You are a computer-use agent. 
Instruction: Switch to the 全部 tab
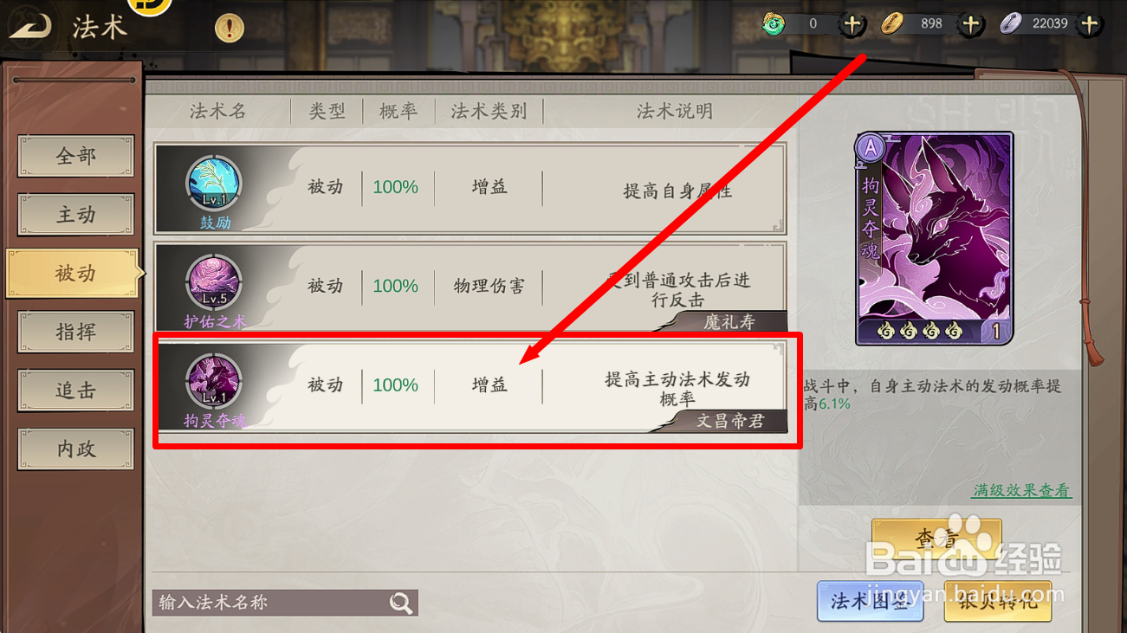coord(76,157)
